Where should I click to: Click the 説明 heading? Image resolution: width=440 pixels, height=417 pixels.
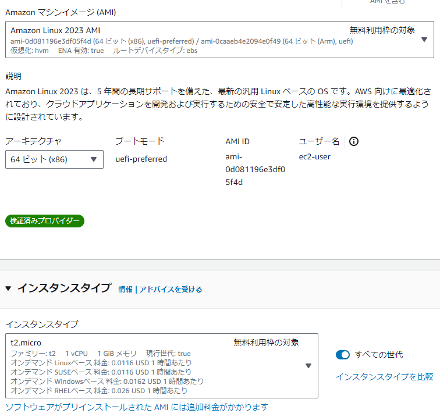click(13, 76)
